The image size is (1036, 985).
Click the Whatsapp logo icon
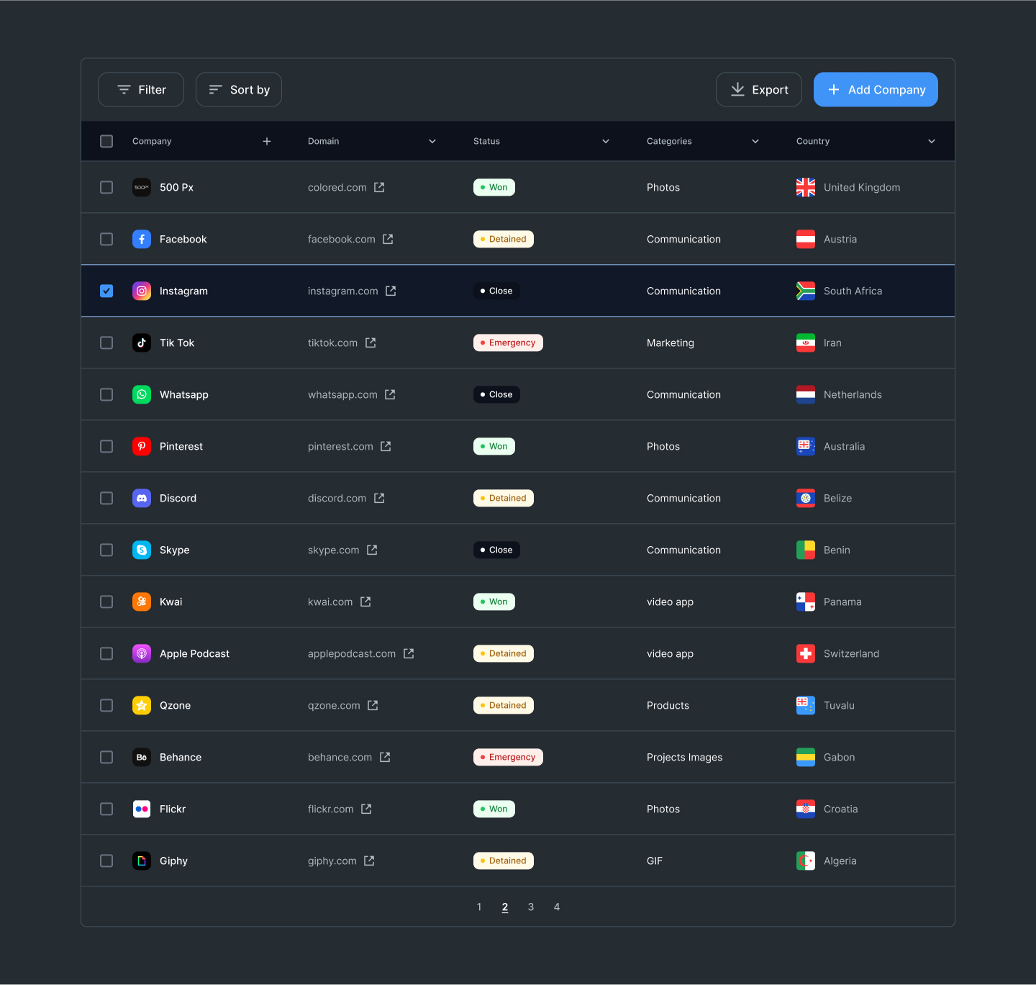[x=142, y=394]
